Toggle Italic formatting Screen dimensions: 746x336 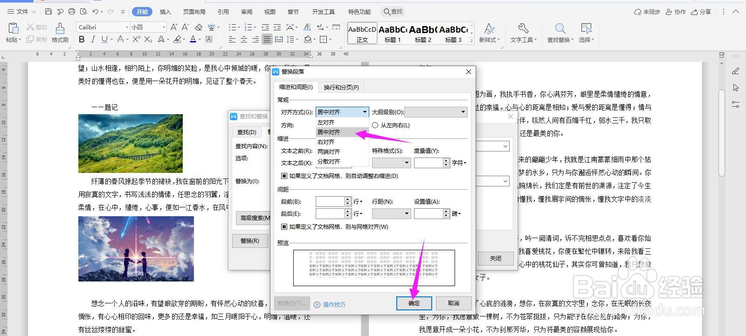(93, 39)
